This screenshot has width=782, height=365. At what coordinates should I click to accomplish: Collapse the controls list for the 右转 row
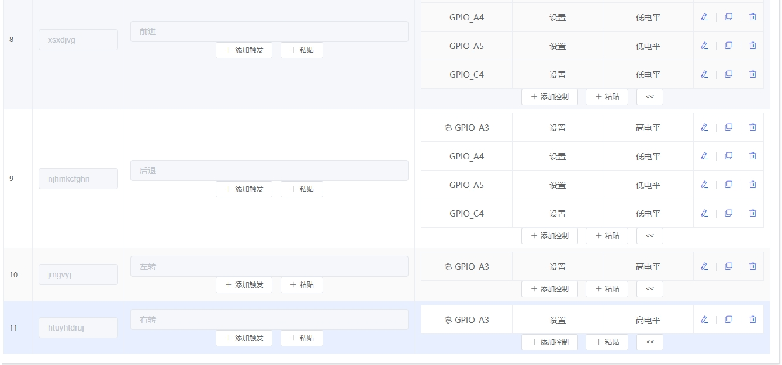click(x=650, y=342)
